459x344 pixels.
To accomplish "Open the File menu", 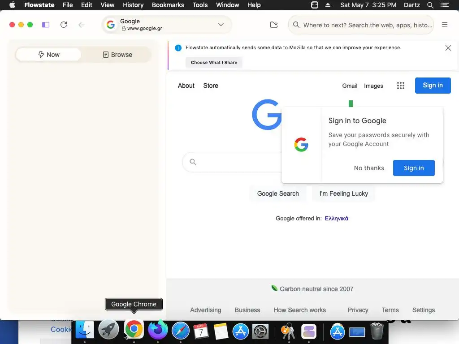I will pos(68,5).
